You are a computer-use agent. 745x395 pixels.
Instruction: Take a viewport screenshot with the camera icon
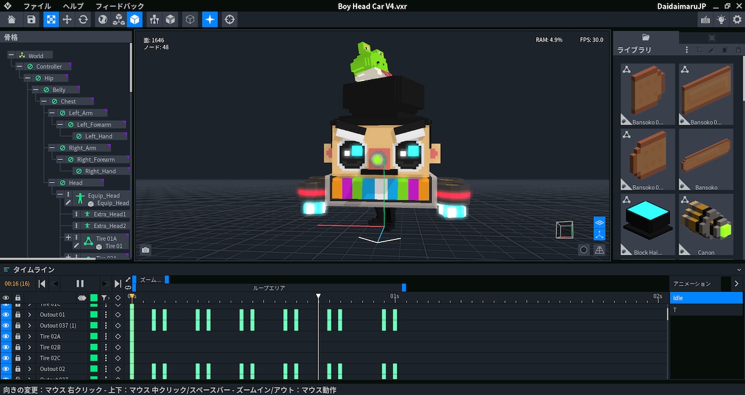pyautogui.click(x=145, y=250)
